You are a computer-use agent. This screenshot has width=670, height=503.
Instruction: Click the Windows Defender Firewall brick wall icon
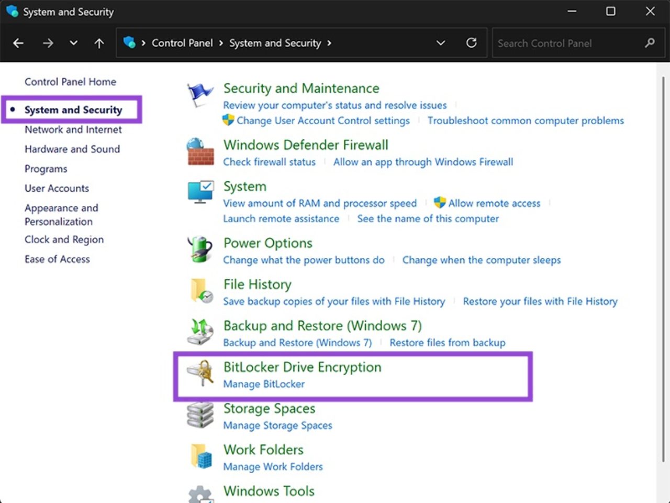200,152
